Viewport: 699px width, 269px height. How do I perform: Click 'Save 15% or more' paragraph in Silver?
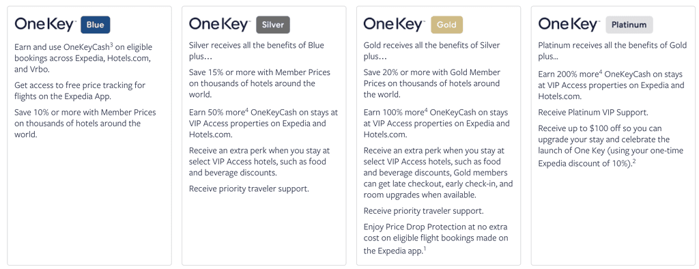pyautogui.click(x=260, y=83)
